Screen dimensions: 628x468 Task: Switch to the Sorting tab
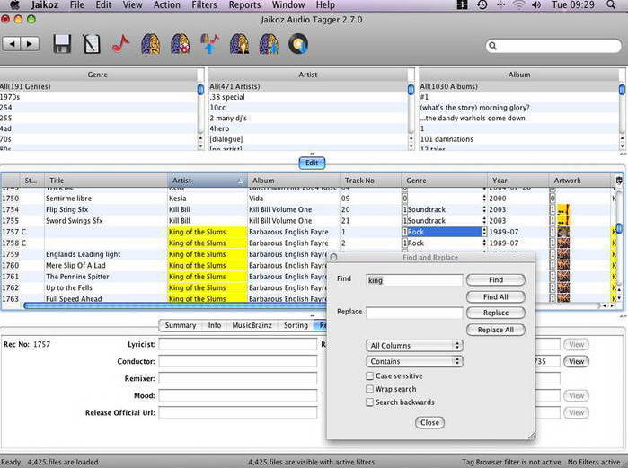296,325
